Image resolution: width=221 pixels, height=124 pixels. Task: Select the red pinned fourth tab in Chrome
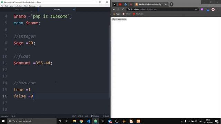click(x=131, y=4)
